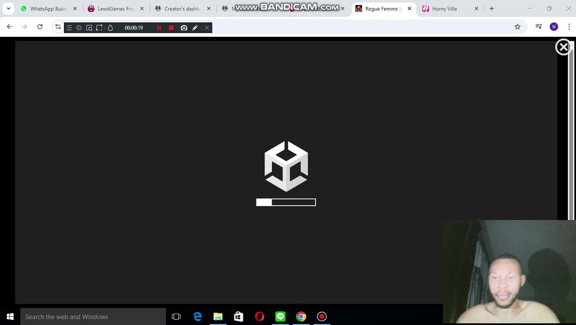Screen dimensions: 576x325
Task: Close the game overlay with the circled X
Action: 563,47
